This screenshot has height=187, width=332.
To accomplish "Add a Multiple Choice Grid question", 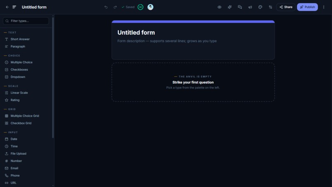I will tap(26, 116).
